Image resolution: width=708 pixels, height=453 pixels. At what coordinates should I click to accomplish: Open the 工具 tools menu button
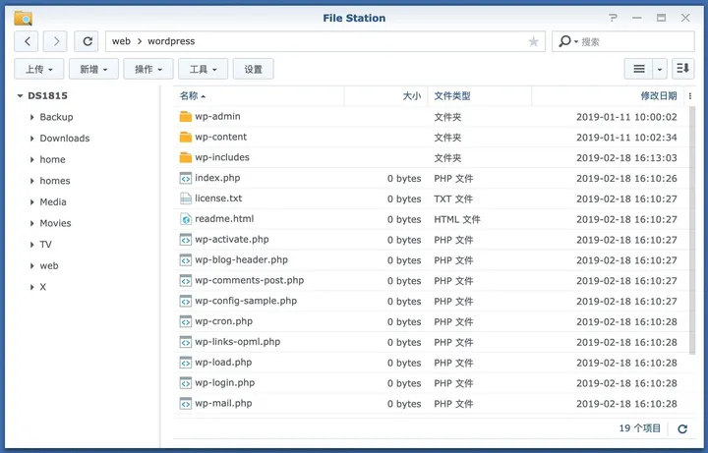[205, 69]
